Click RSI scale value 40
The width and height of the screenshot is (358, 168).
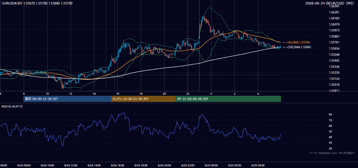(x=331, y=137)
